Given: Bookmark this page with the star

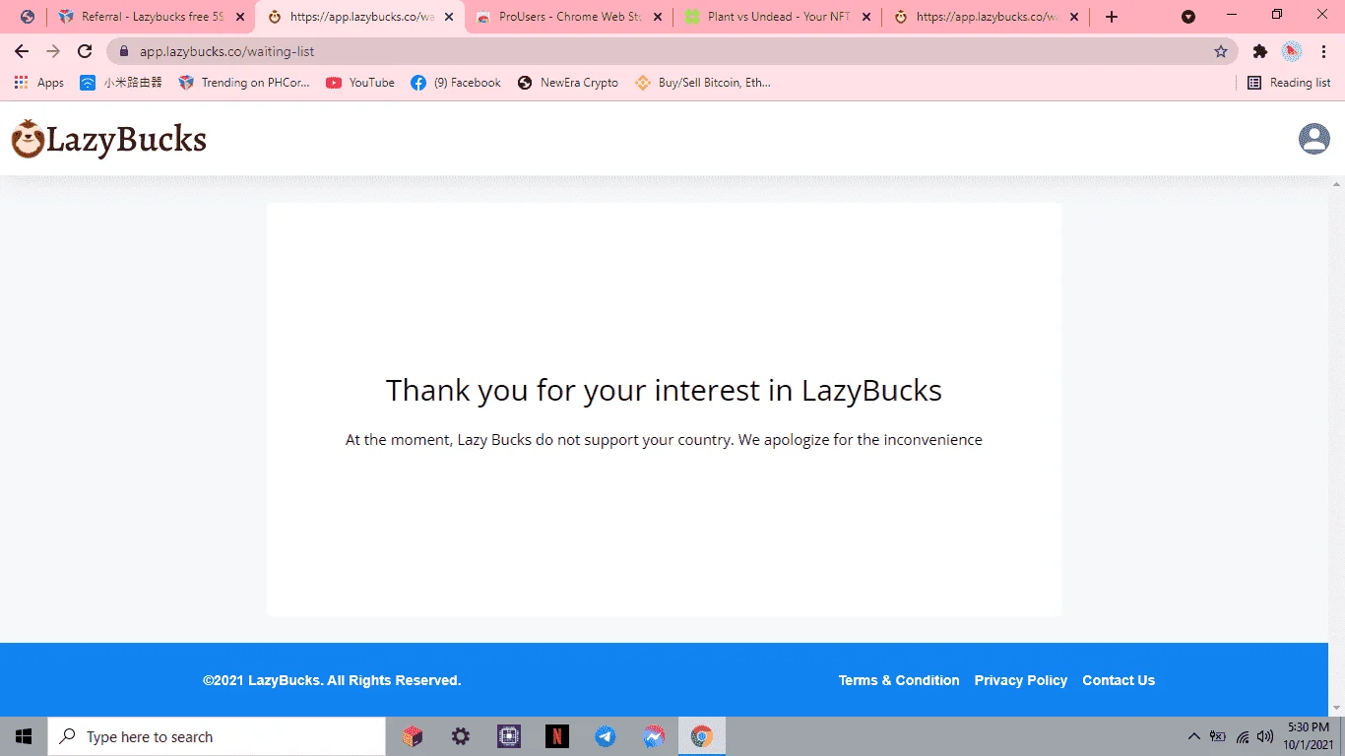Looking at the screenshot, I should click(x=1221, y=51).
